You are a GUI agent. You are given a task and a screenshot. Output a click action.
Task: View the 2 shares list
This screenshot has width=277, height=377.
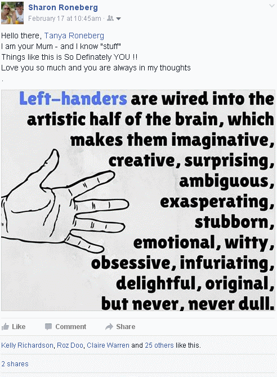(x=15, y=364)
